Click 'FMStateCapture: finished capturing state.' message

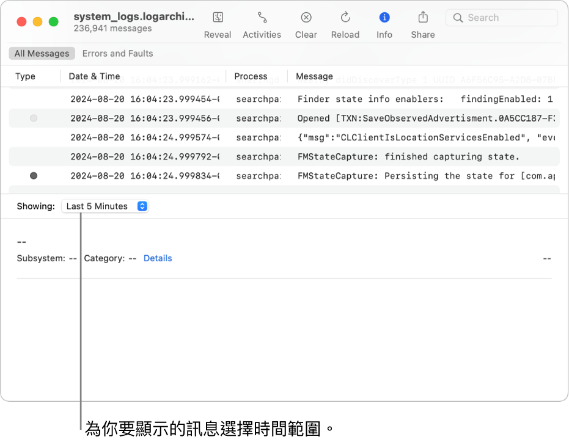pos(409,157)
